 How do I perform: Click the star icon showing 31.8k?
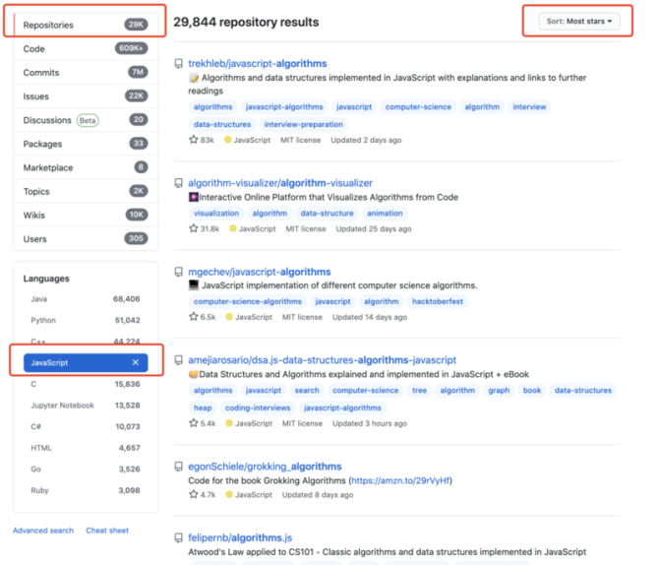(x=194, y=228)
